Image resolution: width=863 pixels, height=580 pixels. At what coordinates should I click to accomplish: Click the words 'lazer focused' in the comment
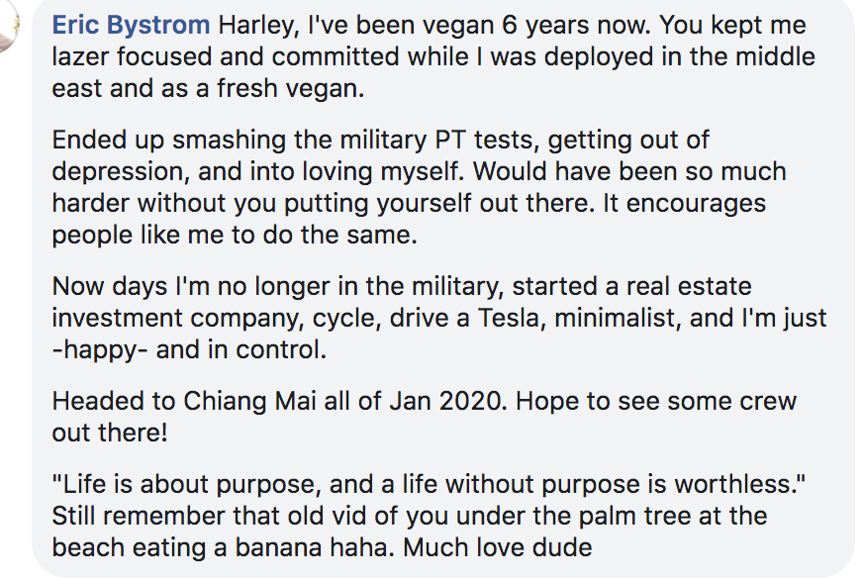point(132,56)
